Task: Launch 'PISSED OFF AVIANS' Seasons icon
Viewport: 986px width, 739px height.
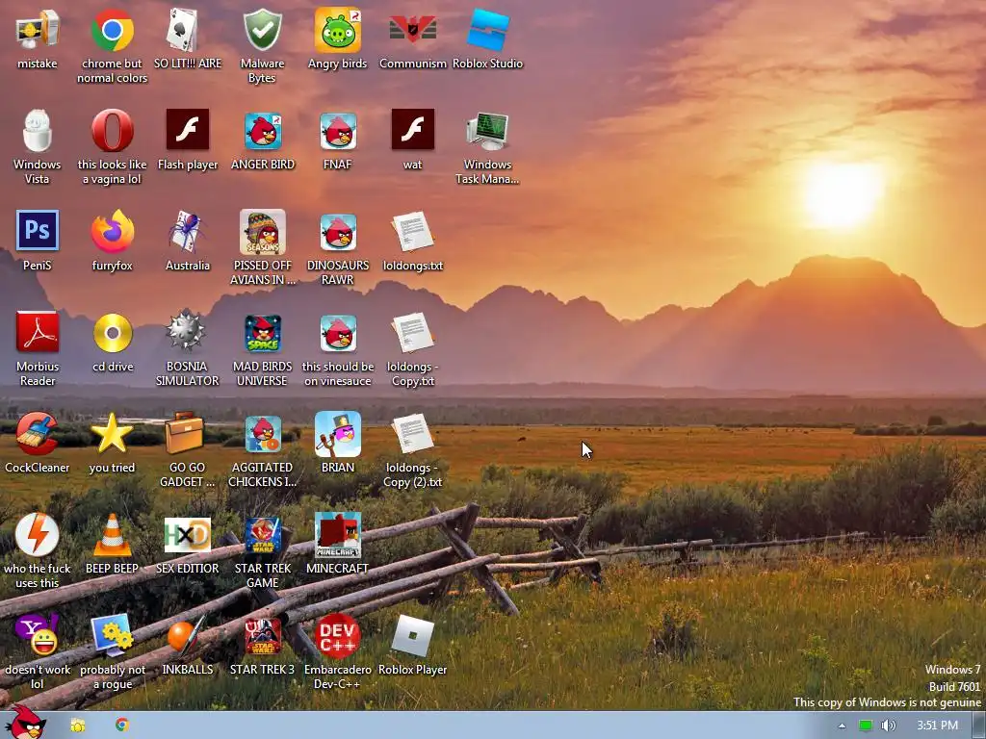Action: [x=262, y=232]
